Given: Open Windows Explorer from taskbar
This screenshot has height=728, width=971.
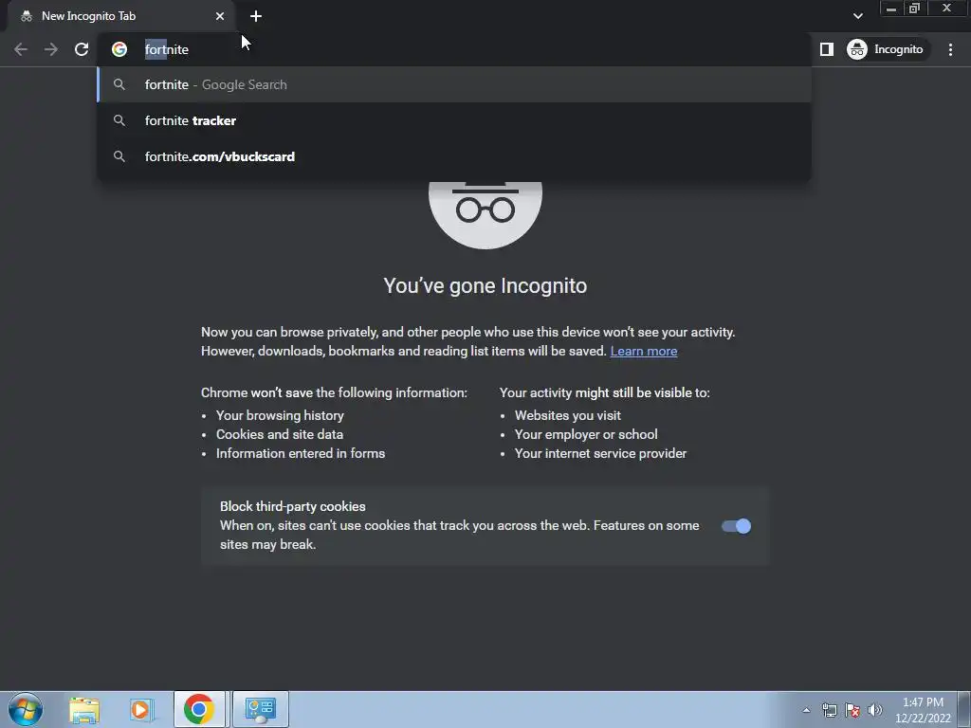Looking at the screenshot, I should 84,710.
